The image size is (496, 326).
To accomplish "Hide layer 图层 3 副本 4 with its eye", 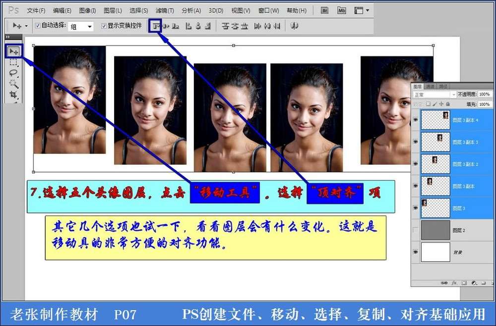I will 416,120.
